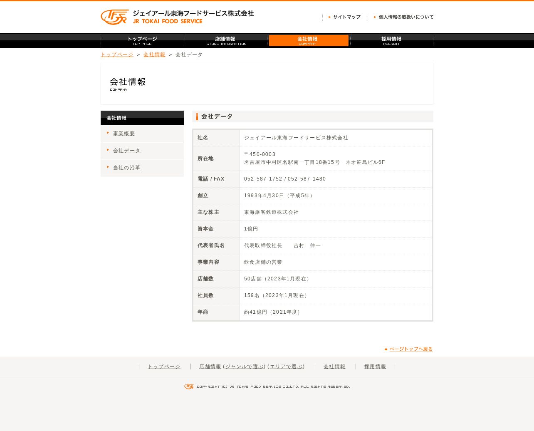Click the JR Tokai Food Service logo
Screen dimensions: 534x431
177,17
